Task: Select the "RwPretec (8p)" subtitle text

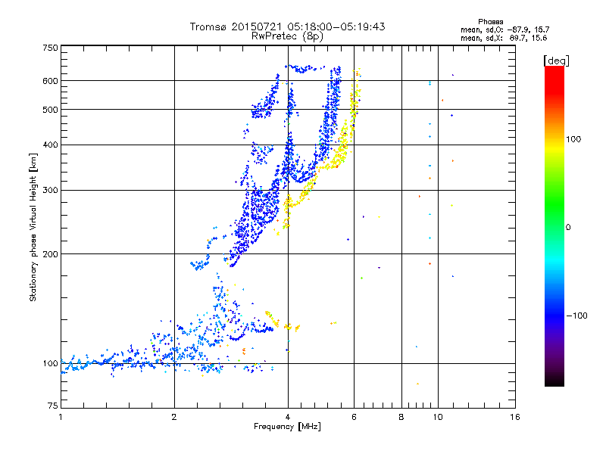Action: point(287,36)
